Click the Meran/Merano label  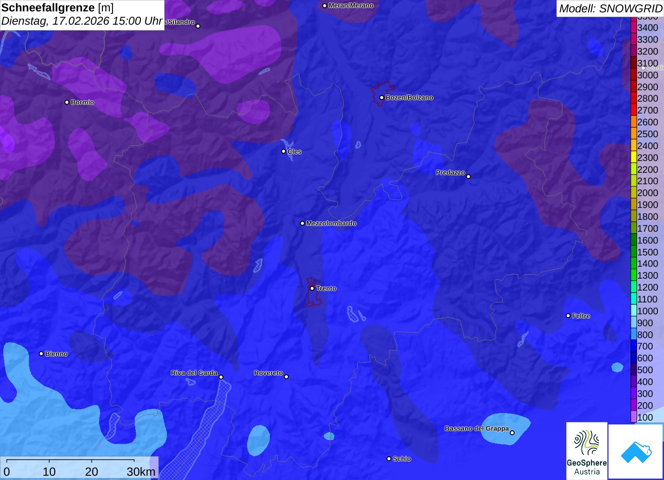tap(351, 6)
